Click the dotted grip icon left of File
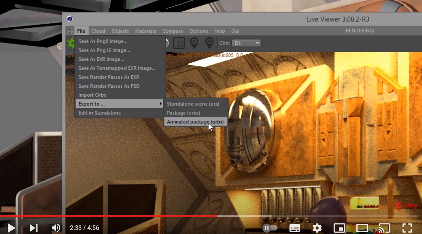This screenshot has height=234, width=422. 70,31
